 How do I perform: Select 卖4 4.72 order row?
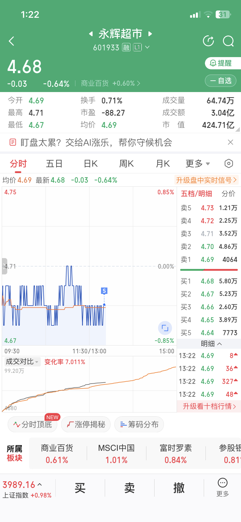209,221
